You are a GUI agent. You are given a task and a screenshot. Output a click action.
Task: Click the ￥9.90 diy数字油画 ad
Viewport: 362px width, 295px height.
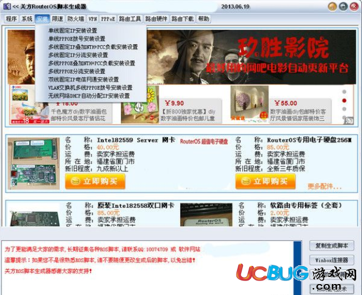click(171, 105)
